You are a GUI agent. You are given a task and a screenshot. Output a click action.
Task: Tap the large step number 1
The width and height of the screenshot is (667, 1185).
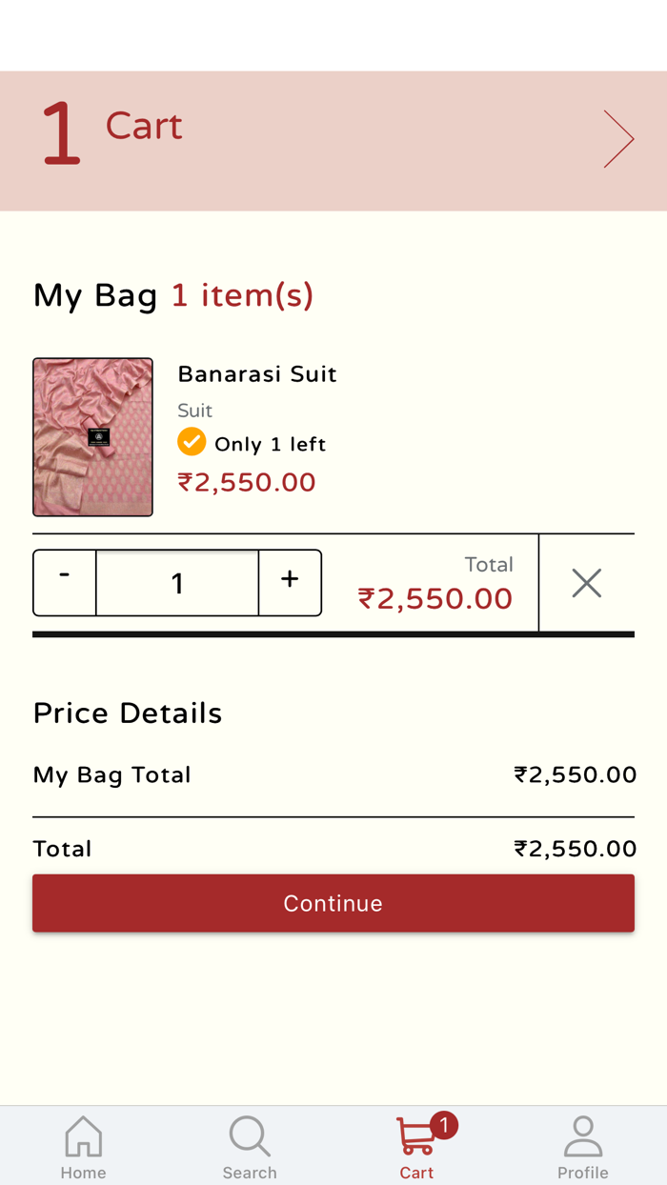(x=60, y=136)
